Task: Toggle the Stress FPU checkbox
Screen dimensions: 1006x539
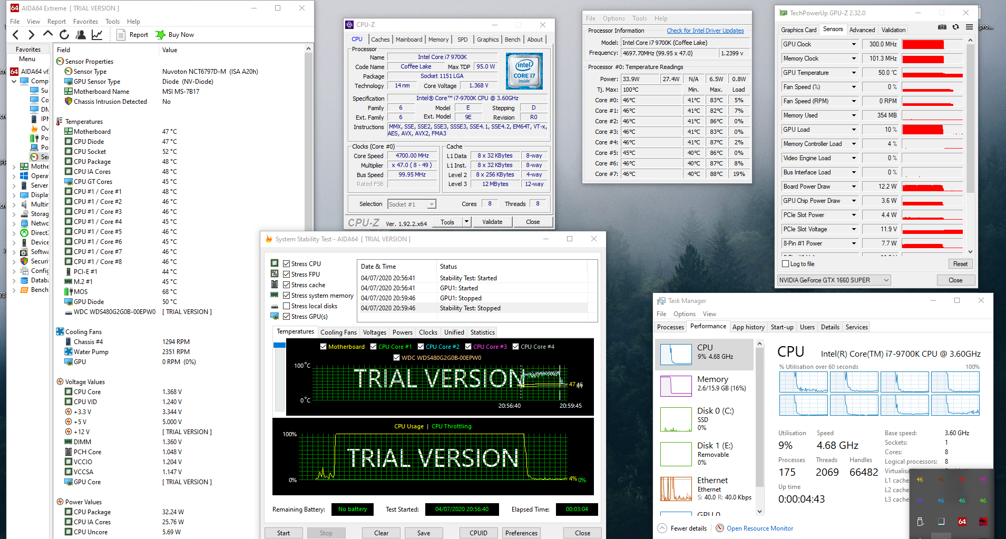Action: tap(287, 275)
